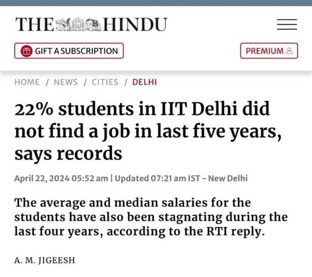This screenshot has width=312, height=277.
Task: Click the word THE in the masthead
Action: click(x=35, y=25)
